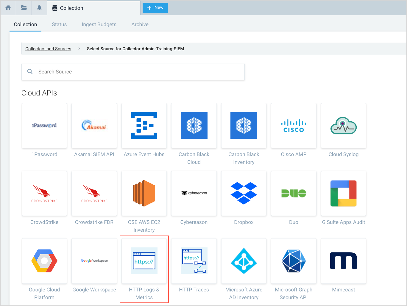Go to the Archive tab

click(x=140, y=24)
